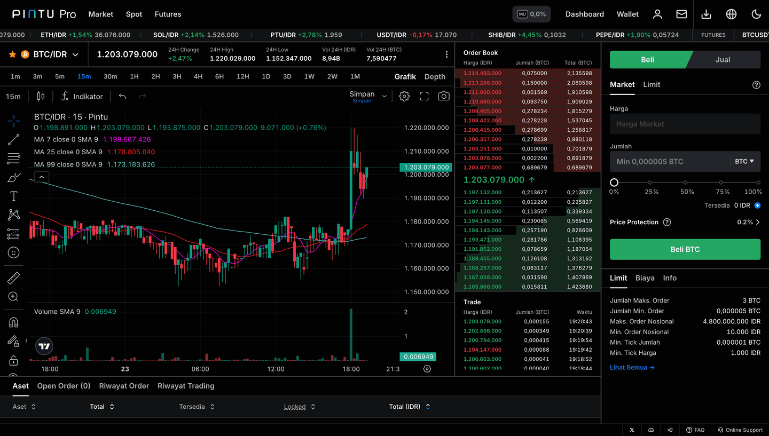Image resolution: width=769 pixels, height=436 pixels.
Task: Select the text annotation tool
Action: click(14, 196)
